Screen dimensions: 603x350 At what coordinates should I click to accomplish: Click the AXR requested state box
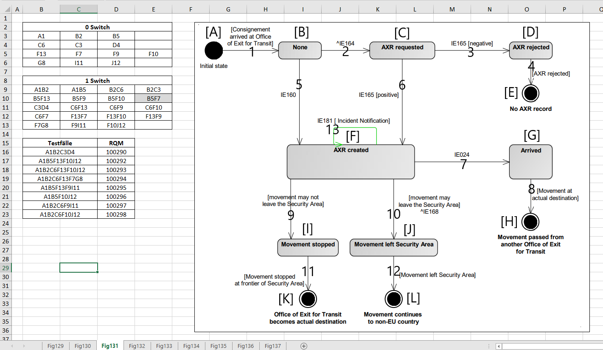(402, 50)
